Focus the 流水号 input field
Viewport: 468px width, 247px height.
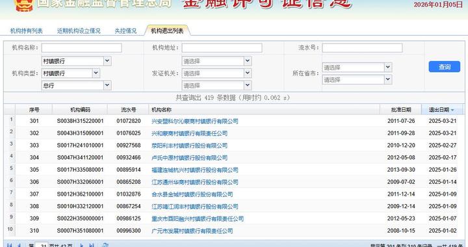click(362, 47)
